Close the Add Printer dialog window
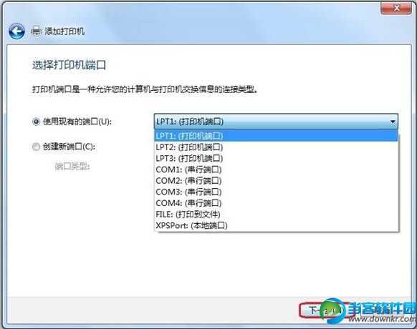This screenshot has height=329, width=417. click(x=396, y=8)
